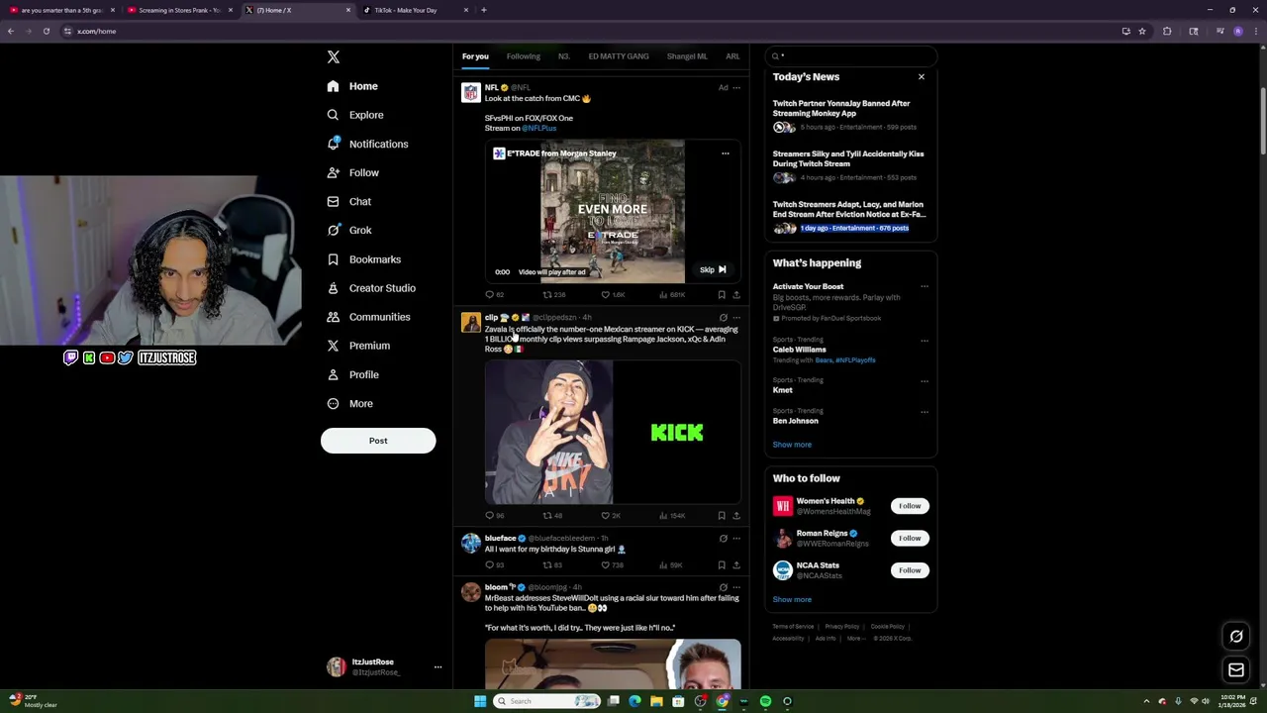The height and width of the screenshot is (713, 1267).
Task: Open Premium in the sidebar
Action: (358, 346)
